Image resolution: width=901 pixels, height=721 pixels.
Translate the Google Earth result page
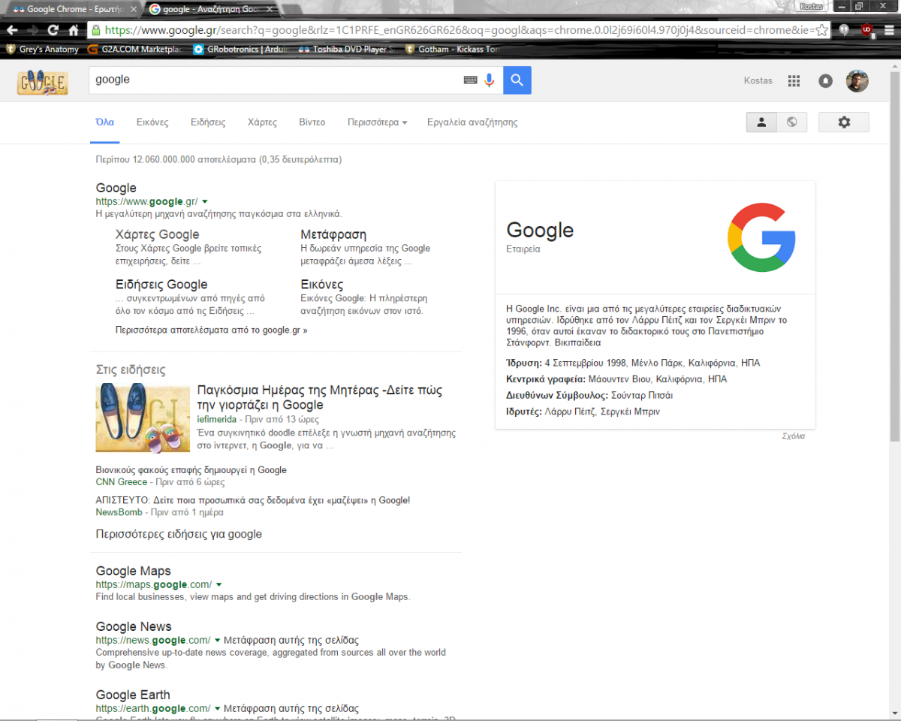tap(291, 708)
